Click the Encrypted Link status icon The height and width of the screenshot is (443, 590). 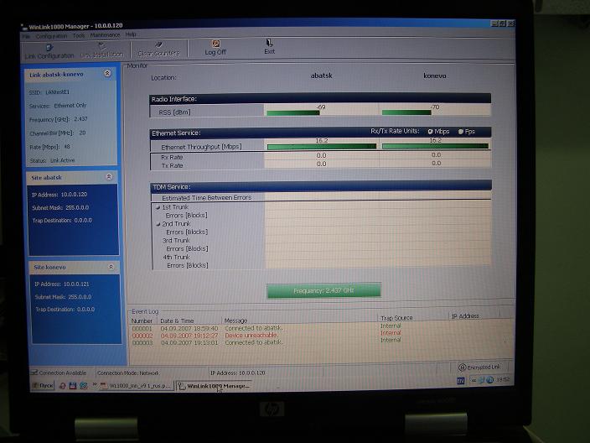pyautogui.click(x=462, y=367)
